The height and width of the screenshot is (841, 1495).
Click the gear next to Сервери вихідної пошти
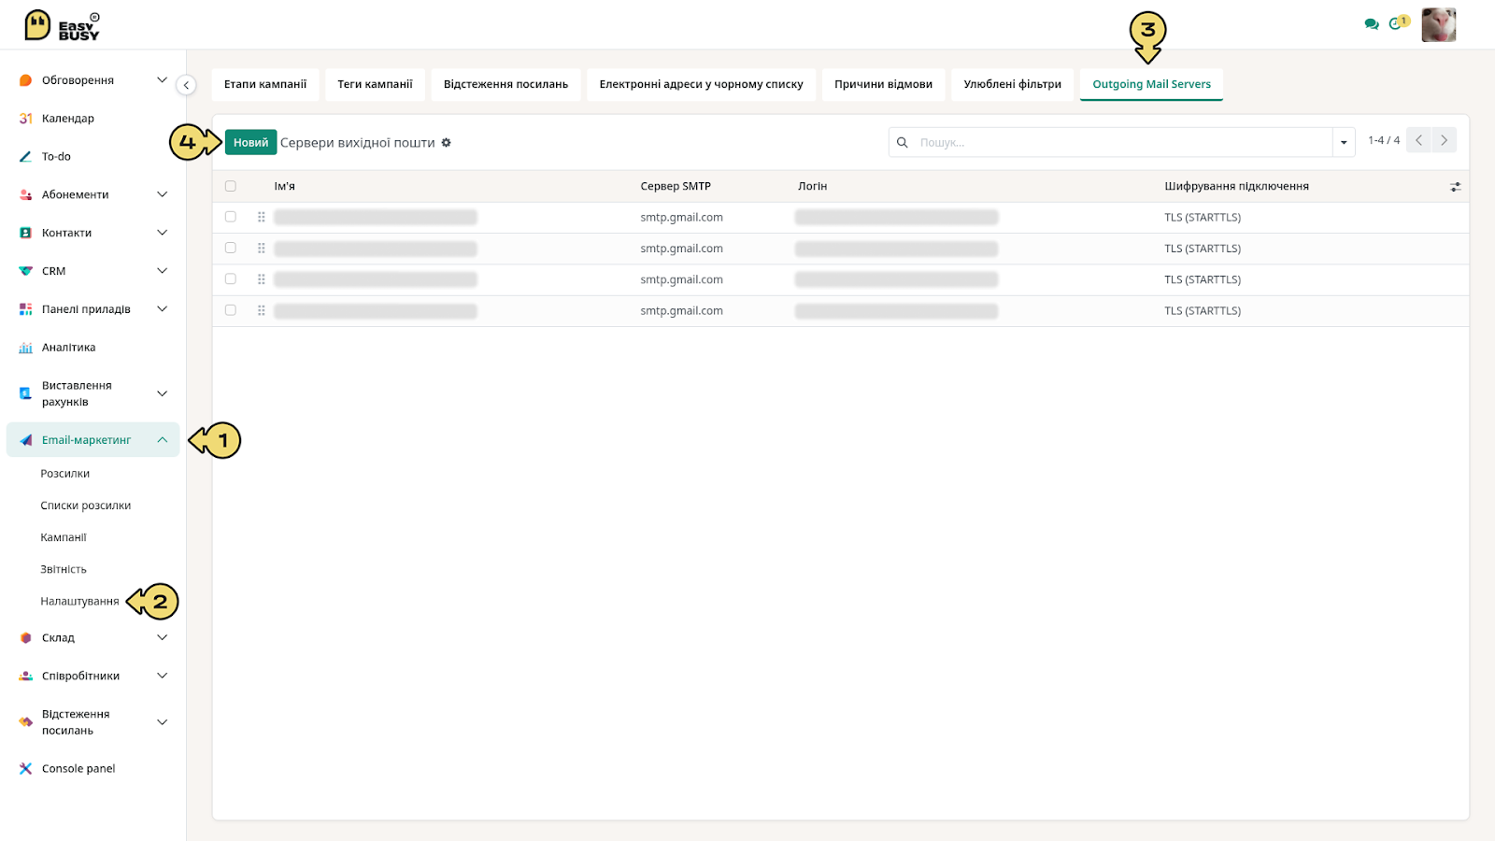pos(447,143)
